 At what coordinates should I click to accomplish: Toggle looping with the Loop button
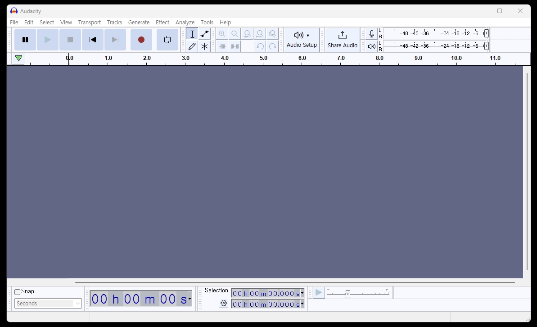167,40
